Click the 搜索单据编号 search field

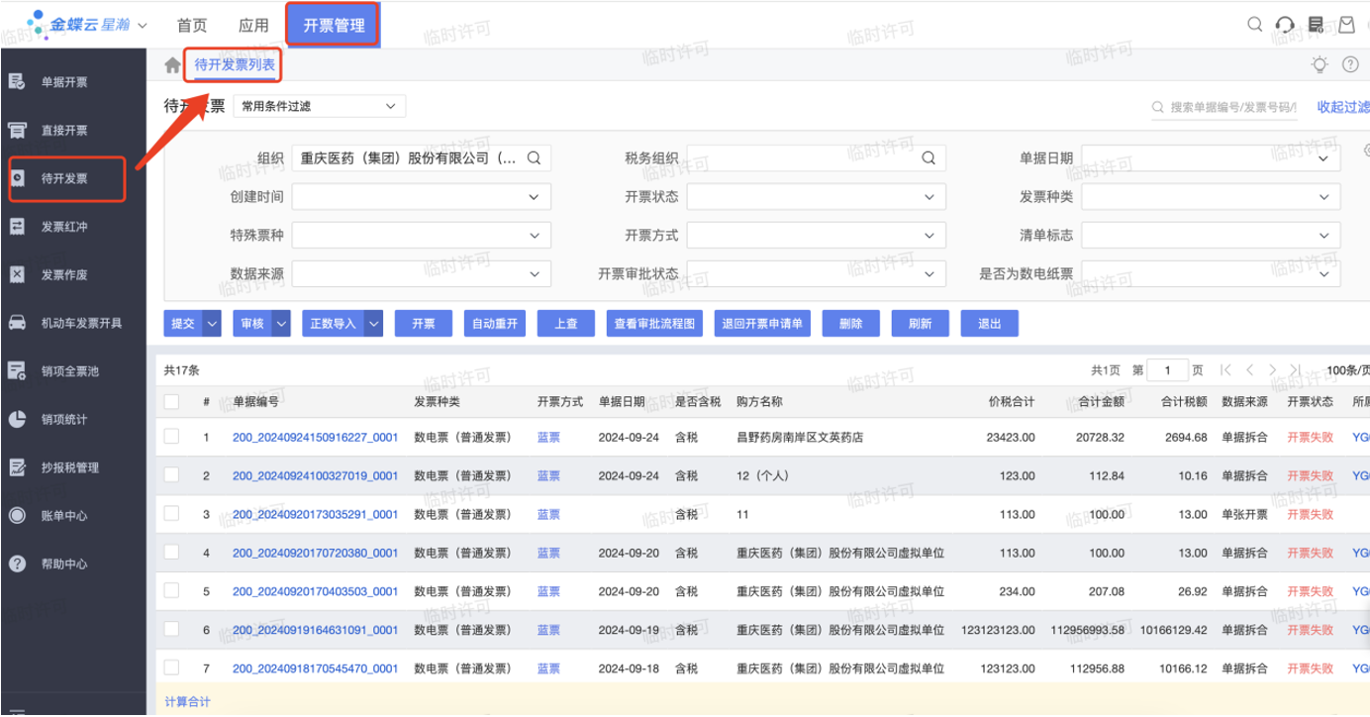[x=1223, y=107]
